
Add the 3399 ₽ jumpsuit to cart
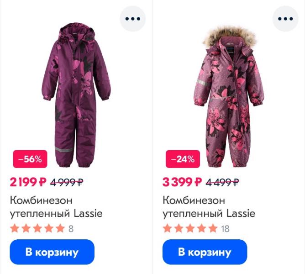pyautogui.click(x=205, y=252)
